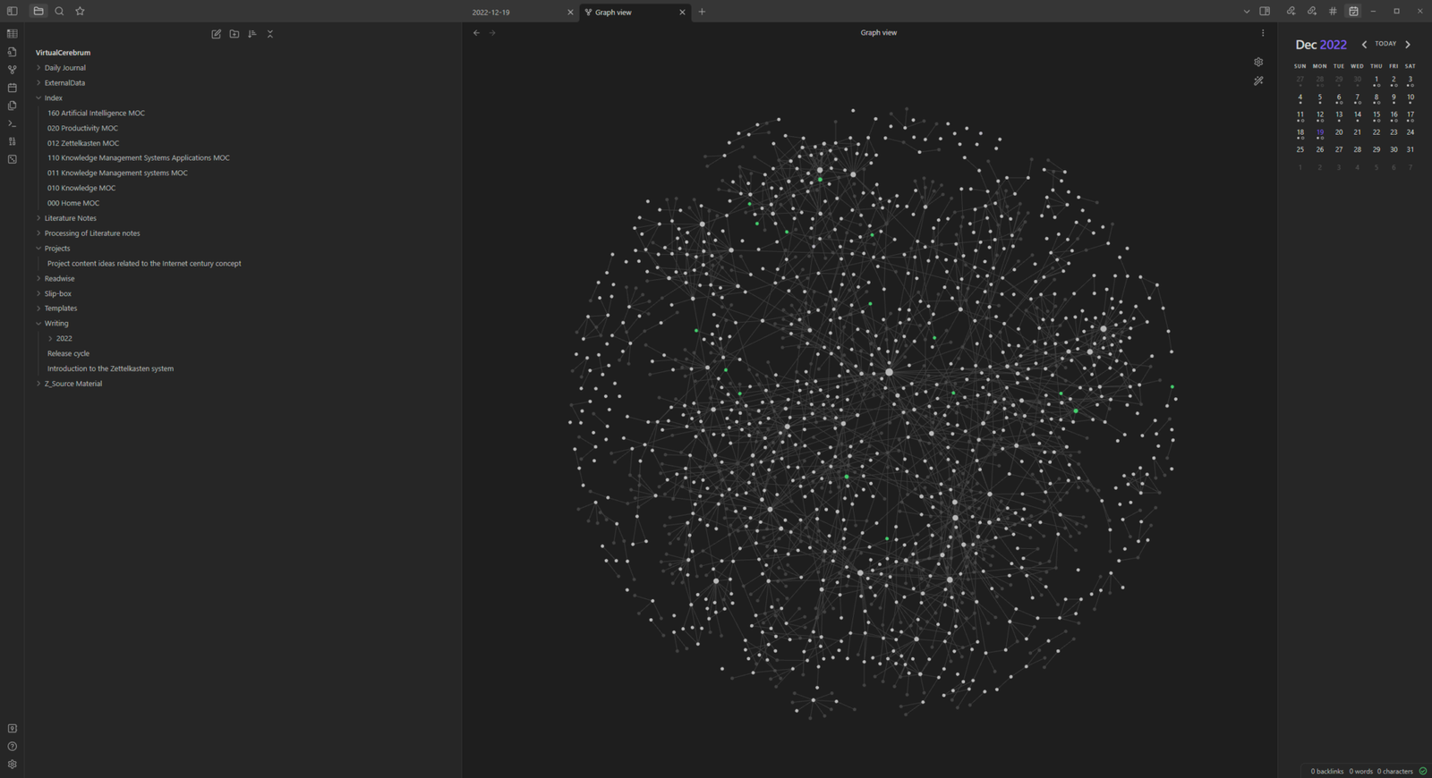The height and width of the screenshot is (778, 1432).
Task: Collapse all folders in file explorer
Action: tap(270, 34)
